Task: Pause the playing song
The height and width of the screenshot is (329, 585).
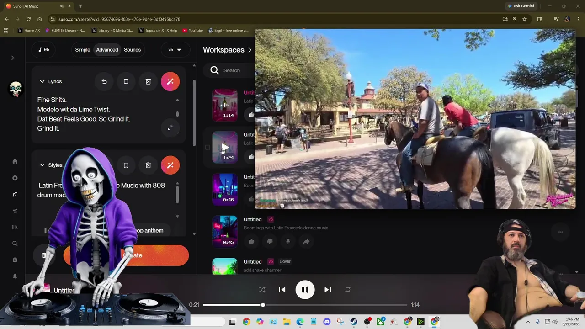Action: pos(305,290)
